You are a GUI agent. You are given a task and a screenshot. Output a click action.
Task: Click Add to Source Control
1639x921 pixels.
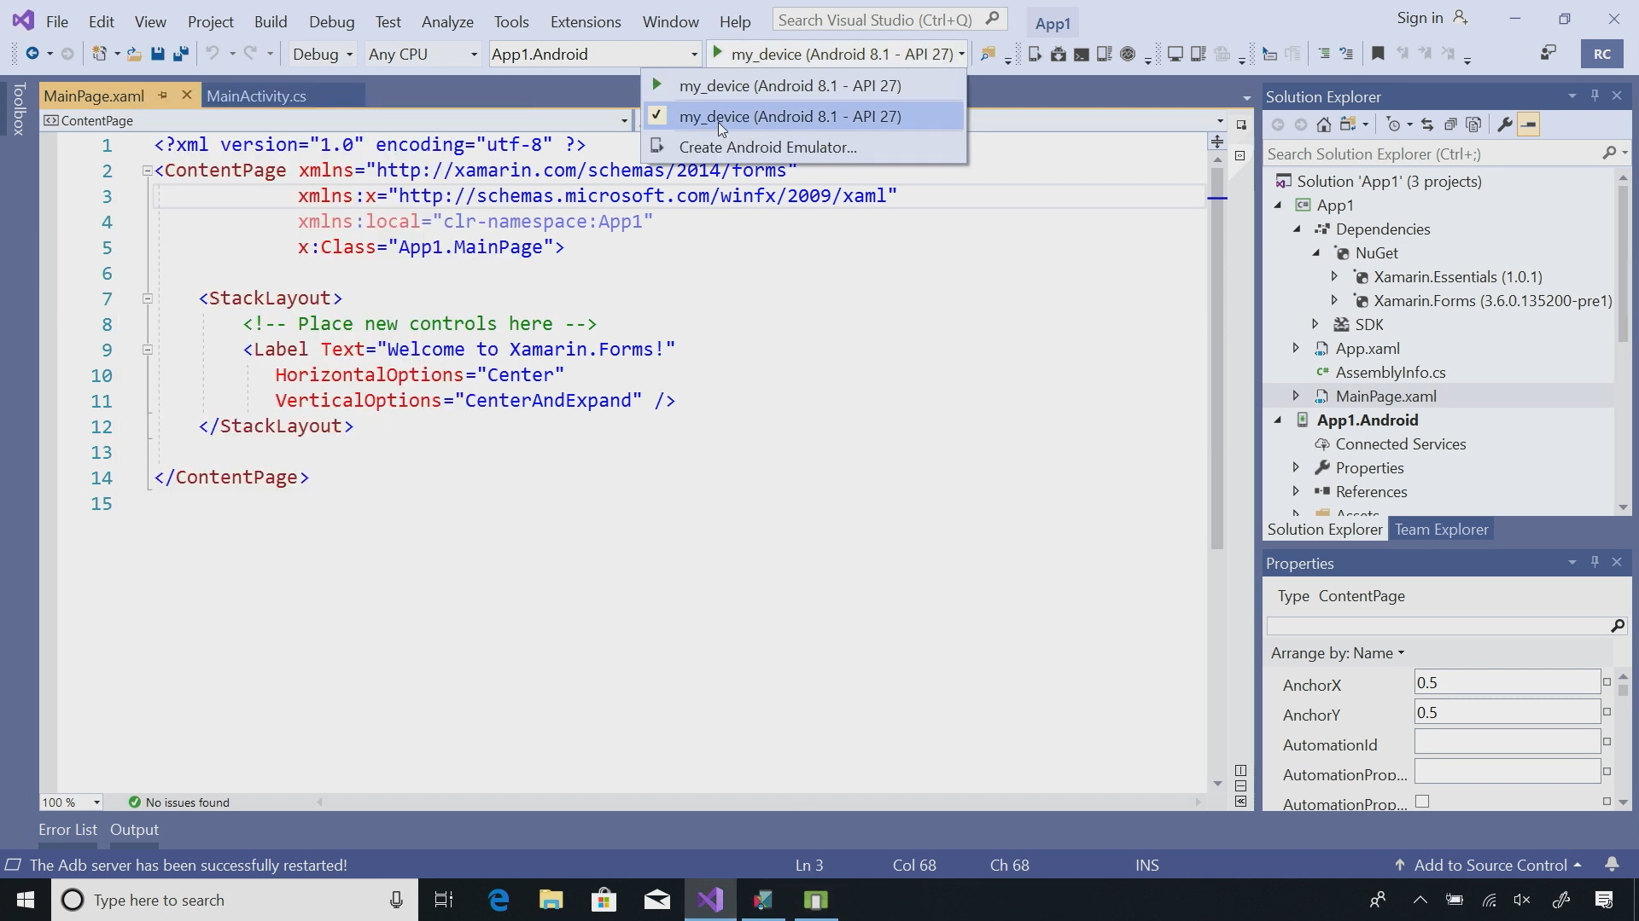coord(1490,865)
